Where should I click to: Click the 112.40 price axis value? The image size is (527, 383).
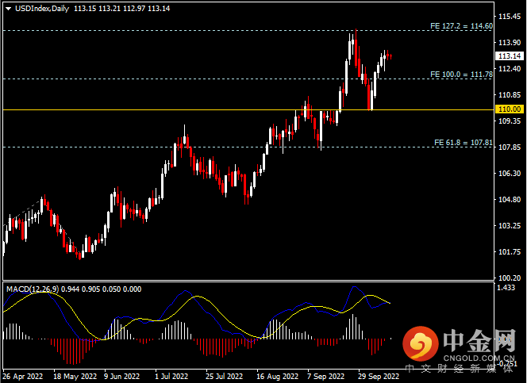[510, 69]
